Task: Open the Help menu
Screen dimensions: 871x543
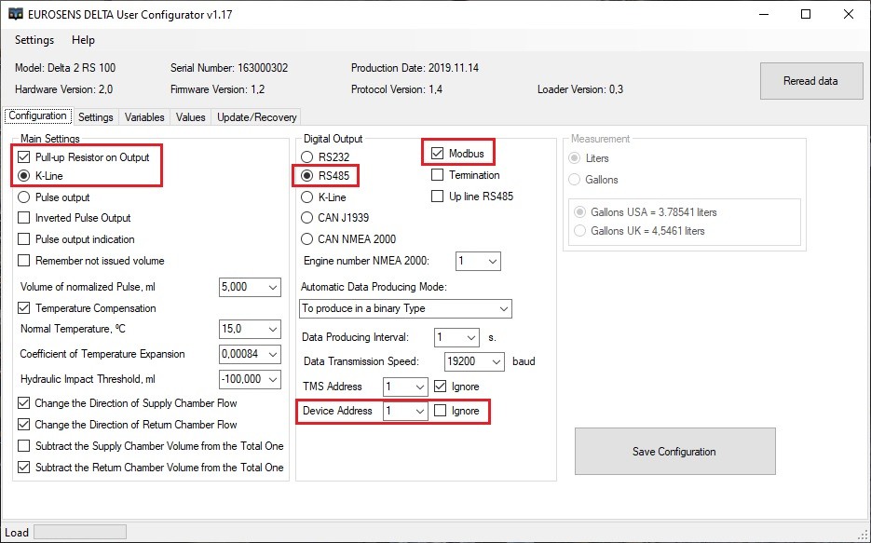Action: (x=84, y=40)
